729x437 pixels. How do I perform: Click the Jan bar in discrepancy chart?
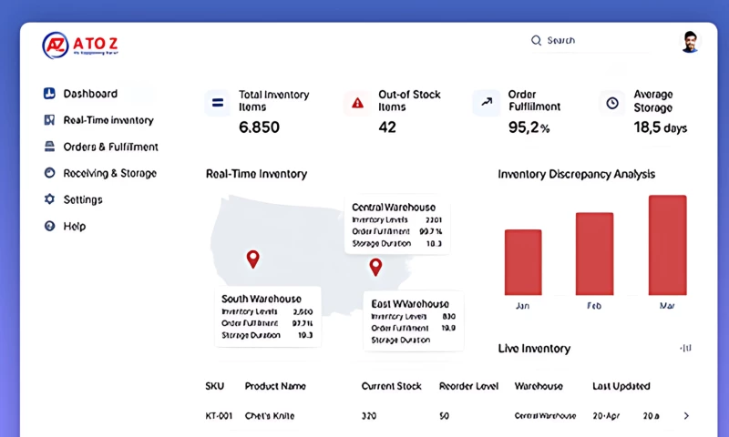coord(523,262)
